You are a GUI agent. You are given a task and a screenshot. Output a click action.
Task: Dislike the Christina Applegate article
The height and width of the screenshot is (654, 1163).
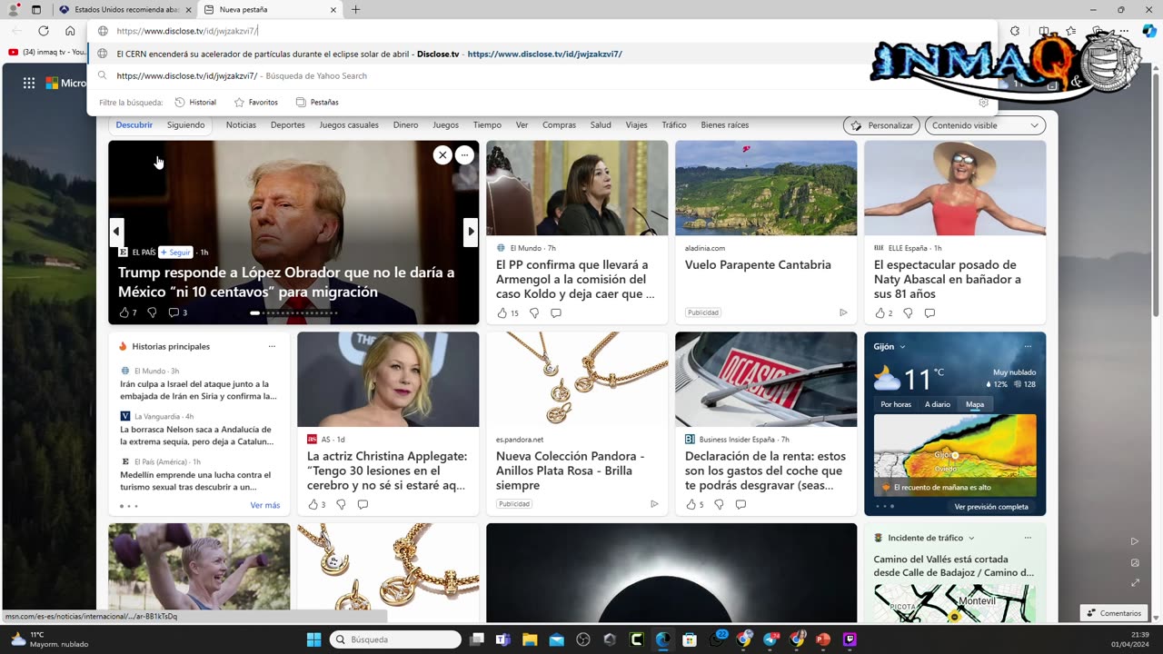click(x=341, y=504)
